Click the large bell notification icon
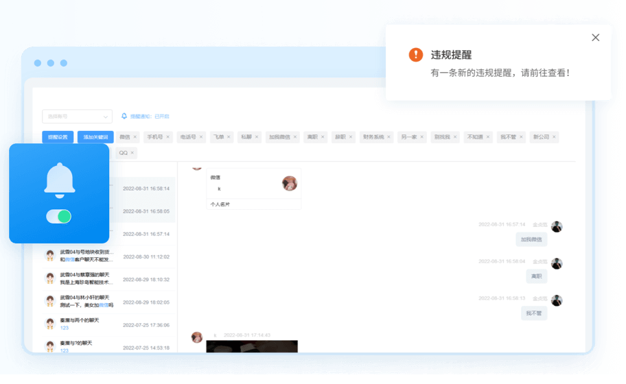The width and height of the screenshot is (626, 384). pyautogui.click(x=59, y=179)
